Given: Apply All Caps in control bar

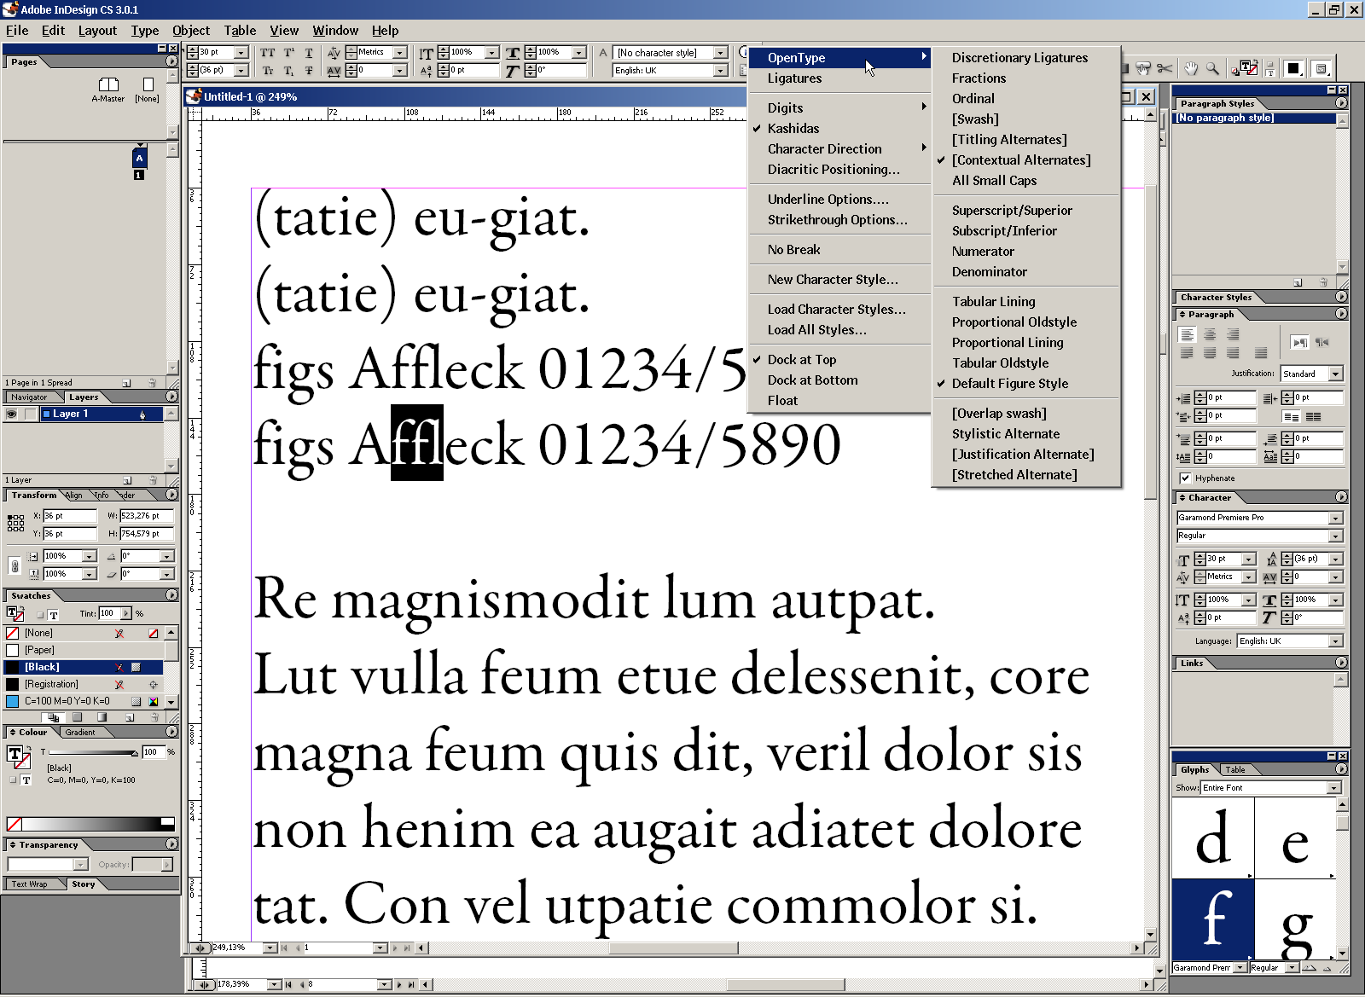Looking at the screenshot, I should (x=268, y=53).
